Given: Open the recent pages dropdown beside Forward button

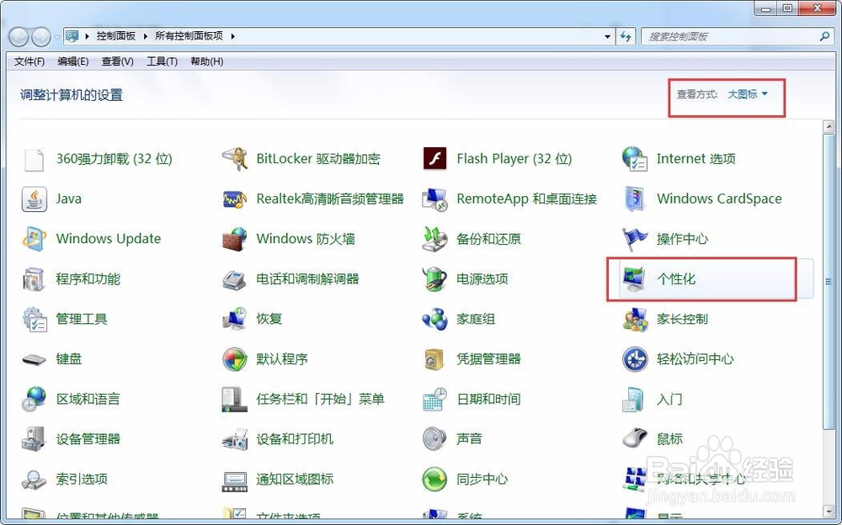Looking at the screenshot, I should coord(56,37).
